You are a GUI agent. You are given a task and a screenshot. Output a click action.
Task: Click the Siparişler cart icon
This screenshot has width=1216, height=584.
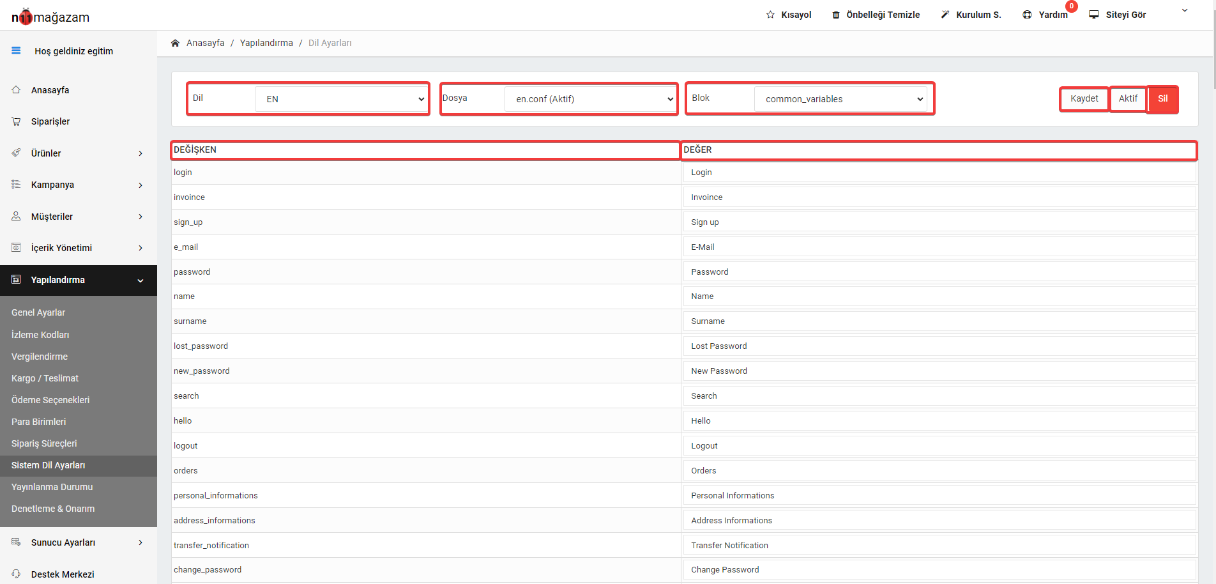pyautogui.click(x=16, y=121)
